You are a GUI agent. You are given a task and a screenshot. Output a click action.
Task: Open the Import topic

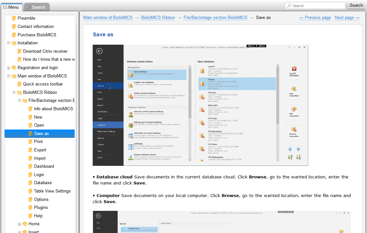pyautogui.click(x=40, y=158)
